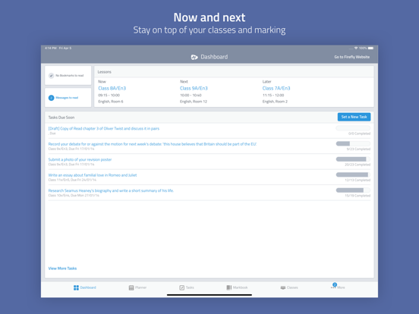Click Set a New Task button

[x=354, y=117]
